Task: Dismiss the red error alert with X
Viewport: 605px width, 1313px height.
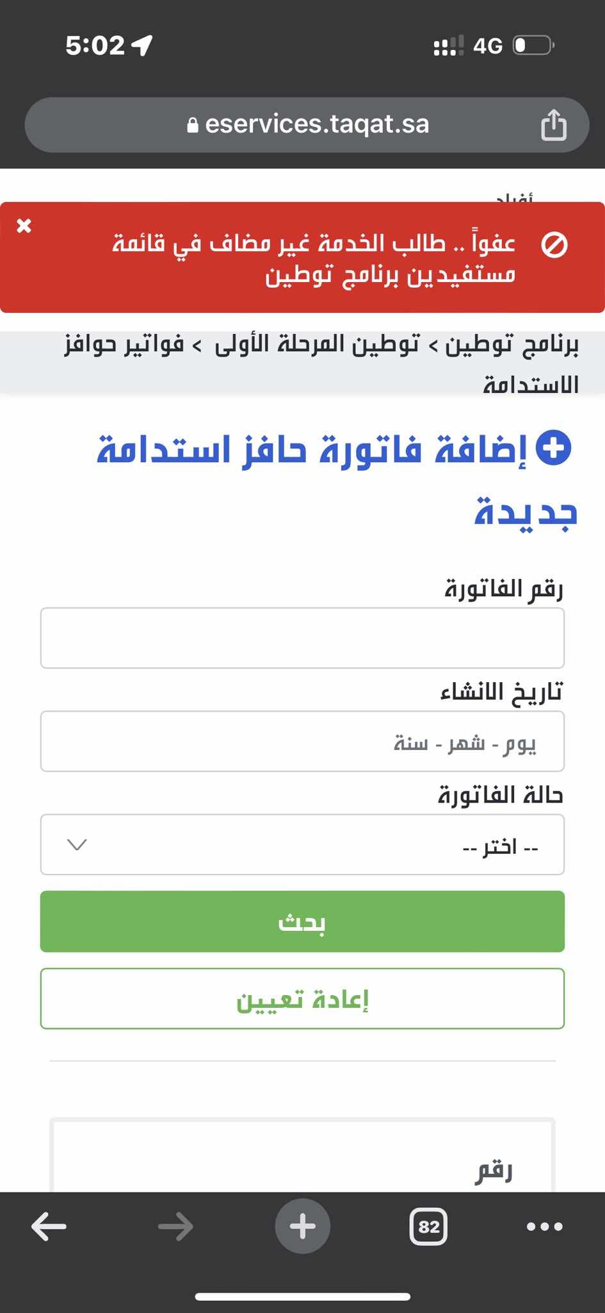Action: [x=24, y=226]
